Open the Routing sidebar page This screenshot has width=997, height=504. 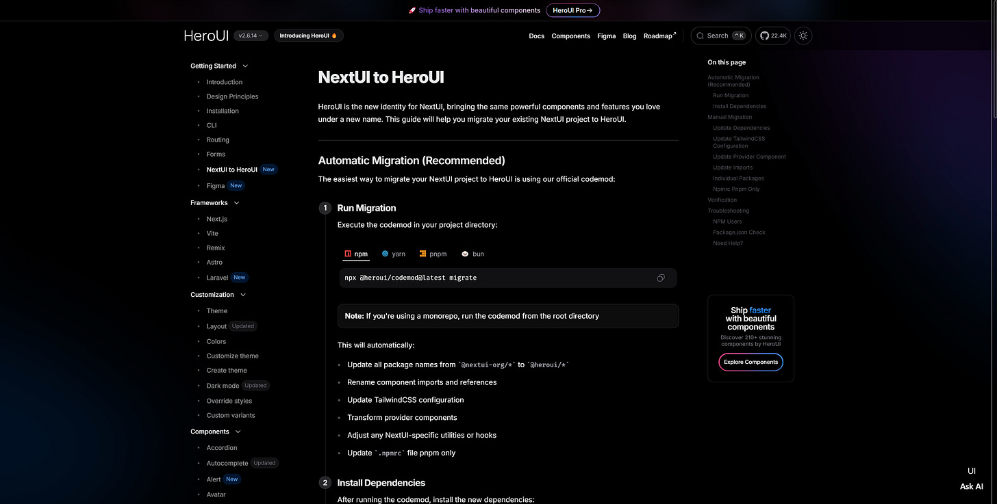(x=218, y=140)
